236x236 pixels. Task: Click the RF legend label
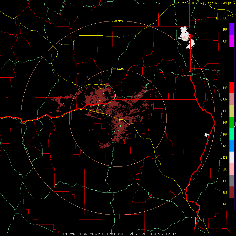point(225,29)
